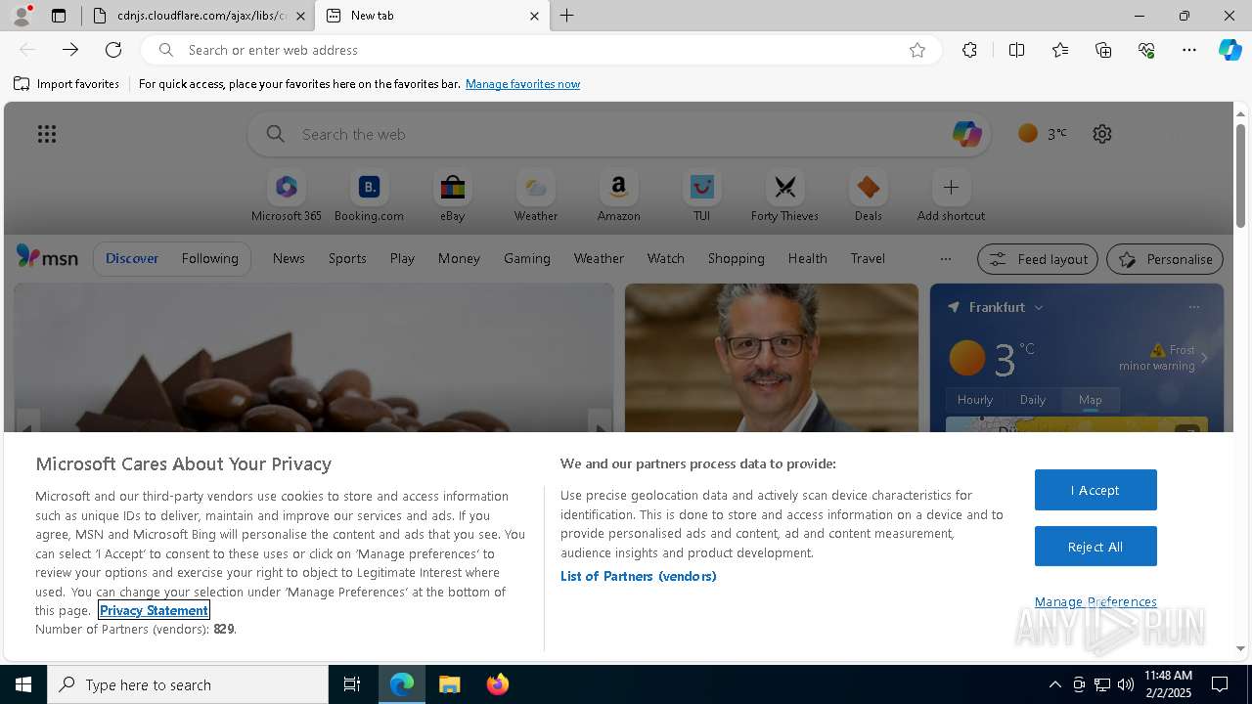The height and width of the screenshot is (704, 1252).
Task: Open TUI shortcut
Action: click(701, 197)
